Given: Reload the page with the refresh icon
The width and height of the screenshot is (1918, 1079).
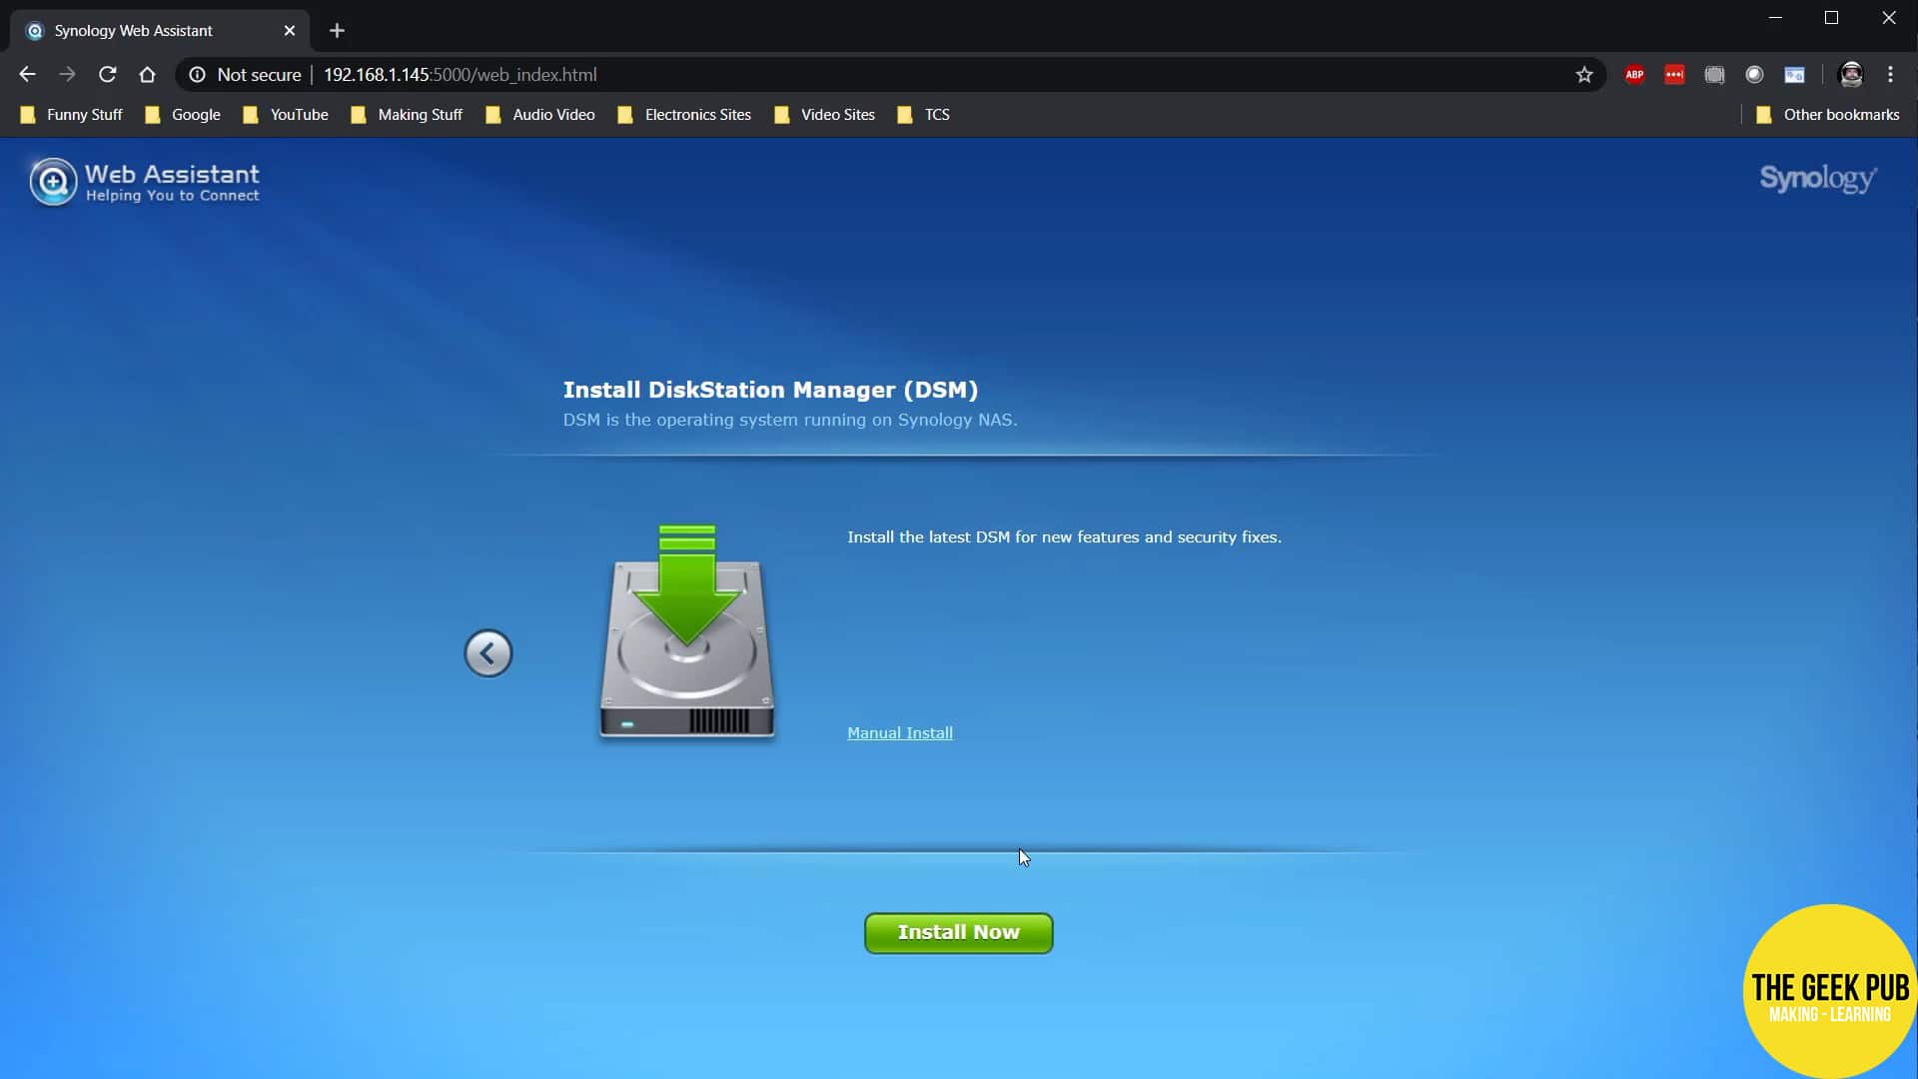Looking at the screenshot, I should click(x=107, y=74).
